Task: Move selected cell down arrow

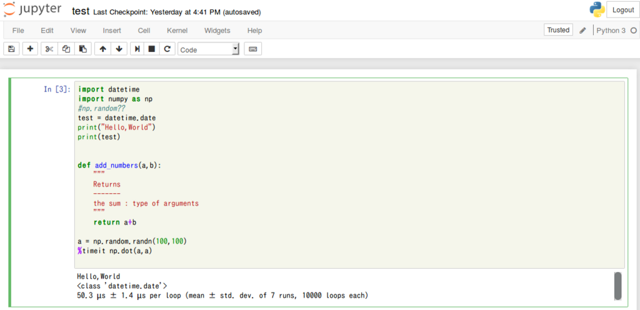Action: (119, 49)
